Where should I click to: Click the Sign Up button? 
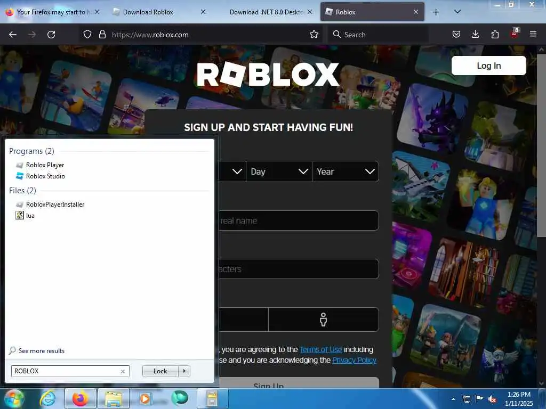point(299,382)
